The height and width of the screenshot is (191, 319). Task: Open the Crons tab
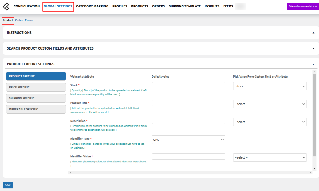[x=29, y=20]
